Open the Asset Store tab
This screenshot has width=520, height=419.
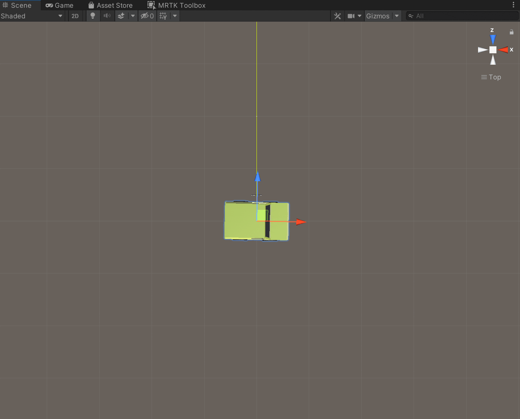pyautogui.click(x=110, y=5)
